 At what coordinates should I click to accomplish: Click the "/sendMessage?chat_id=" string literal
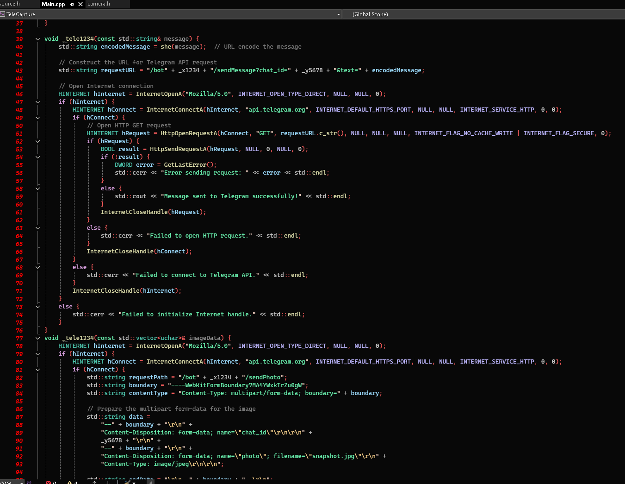click(250, 70)
